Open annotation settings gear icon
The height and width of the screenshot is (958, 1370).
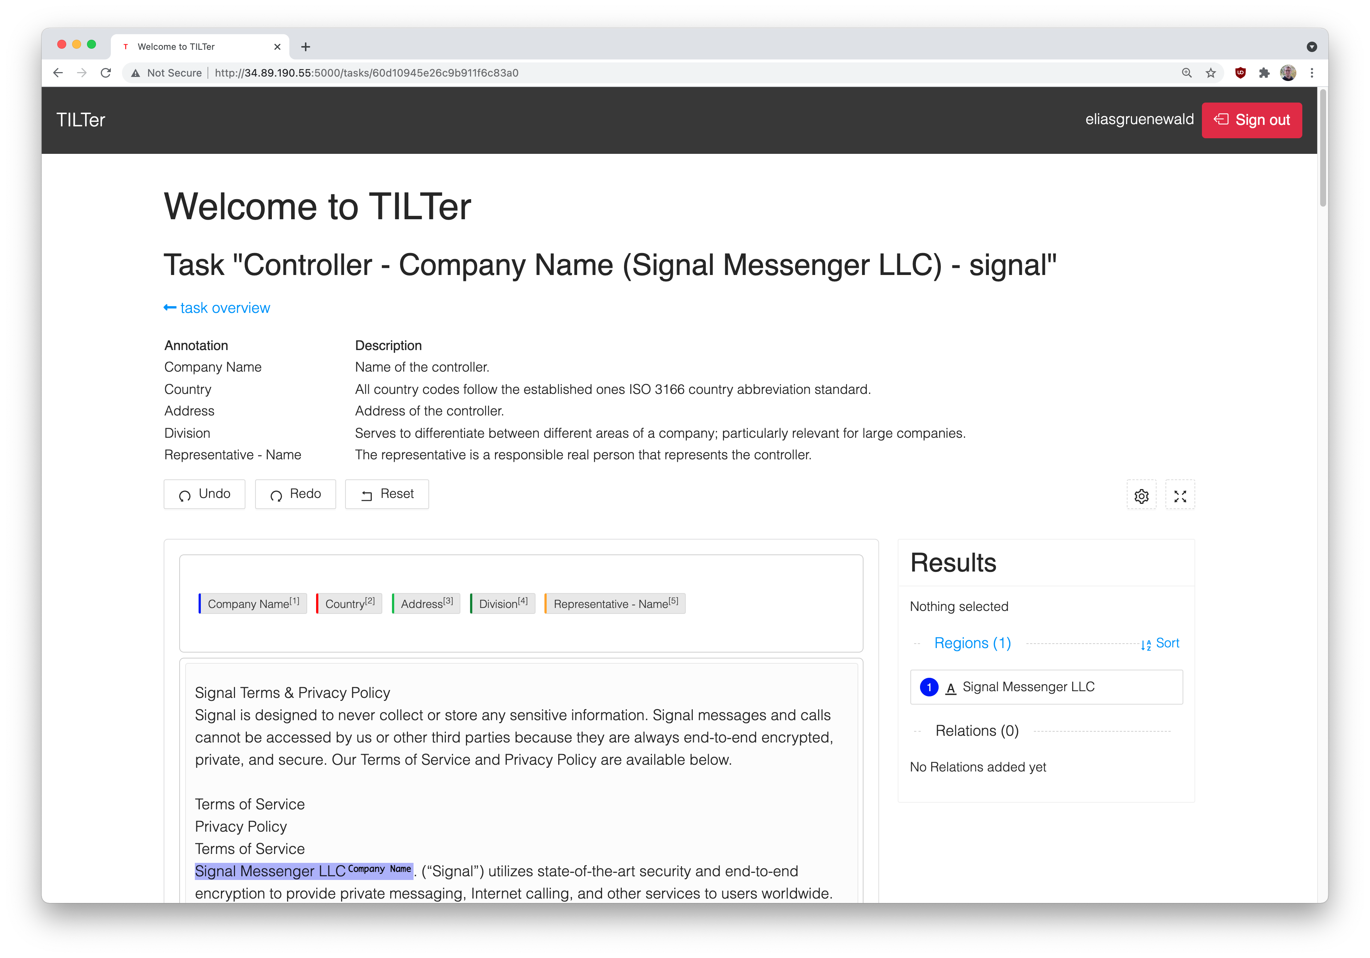click(1141, 495)
